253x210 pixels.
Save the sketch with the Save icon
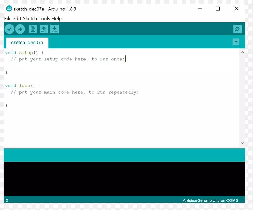pyautogui.click(x=54, y=29)
